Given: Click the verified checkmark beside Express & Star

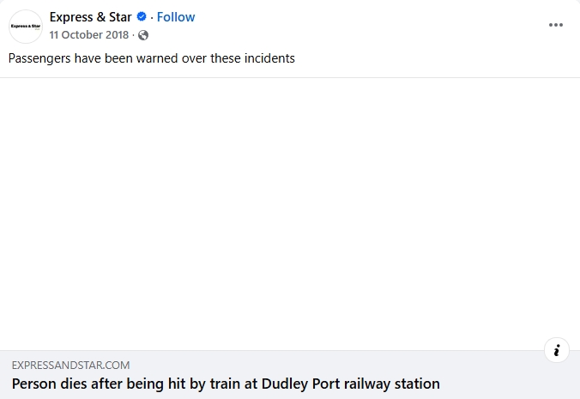Looking at the screenshot, I should click(x=142, y=17).
